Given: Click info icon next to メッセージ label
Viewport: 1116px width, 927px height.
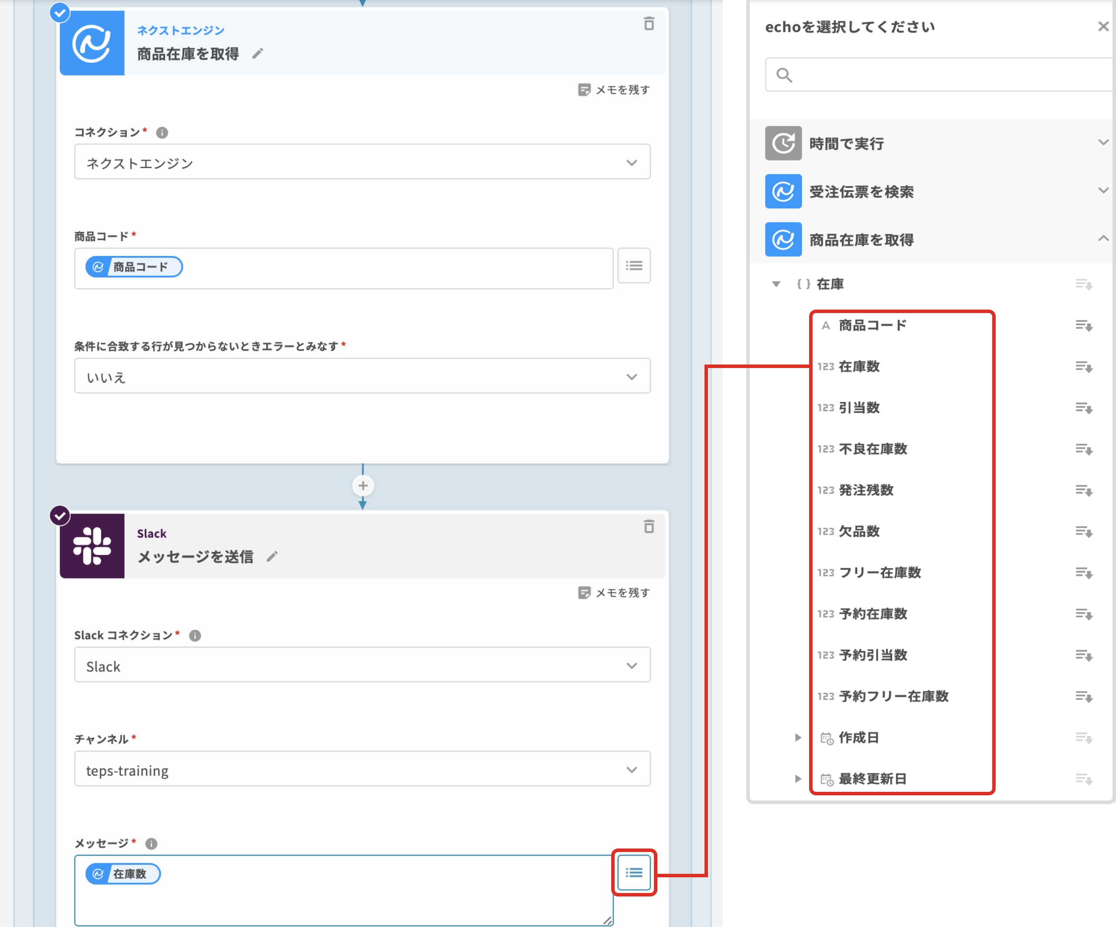Looking at the screenshot, I should click(x=151, y=844).
